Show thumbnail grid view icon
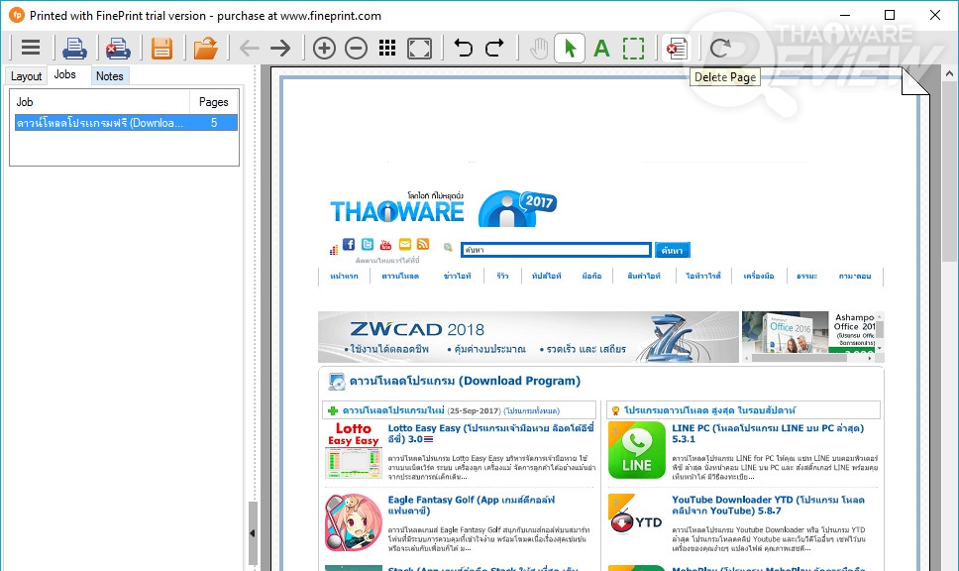Screen dimensions: 959x571 coord(387,48)
